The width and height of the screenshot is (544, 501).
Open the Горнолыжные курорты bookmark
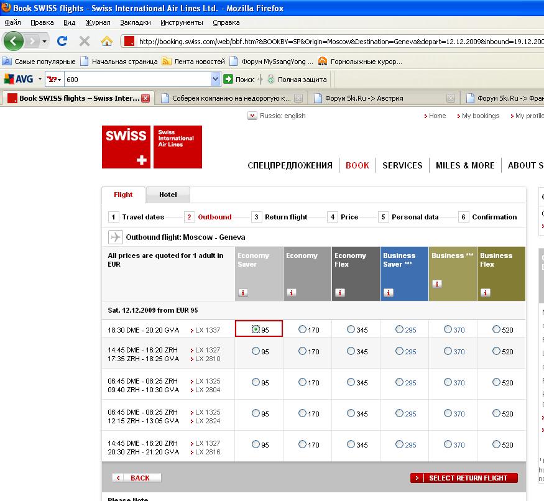pos(360,62)
